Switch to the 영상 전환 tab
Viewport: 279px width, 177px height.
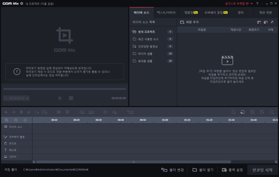(x=266, y=13)
